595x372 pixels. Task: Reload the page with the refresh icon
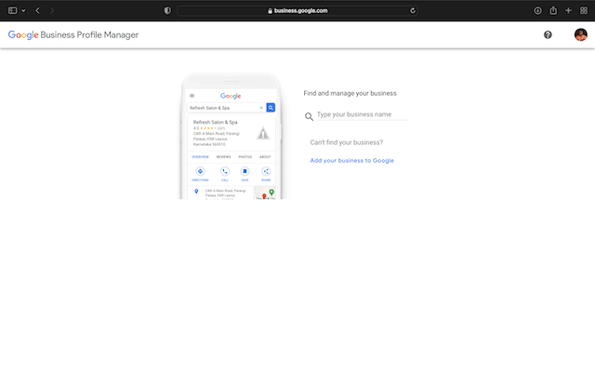coord(413,10)
